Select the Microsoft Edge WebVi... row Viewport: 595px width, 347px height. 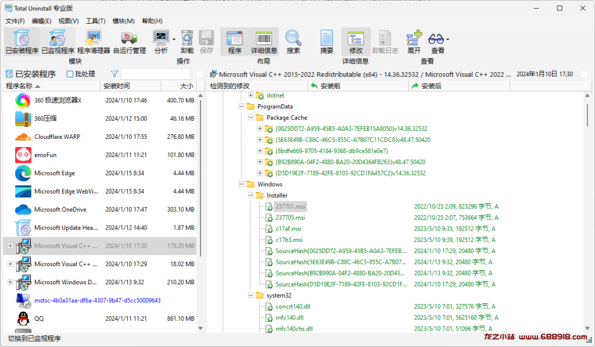[100, 191]
